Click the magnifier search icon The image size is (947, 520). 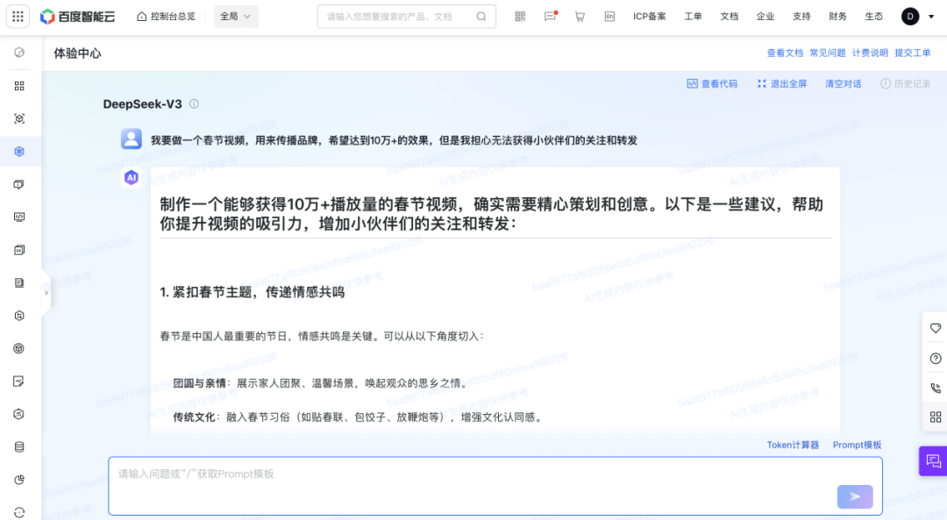481,17
